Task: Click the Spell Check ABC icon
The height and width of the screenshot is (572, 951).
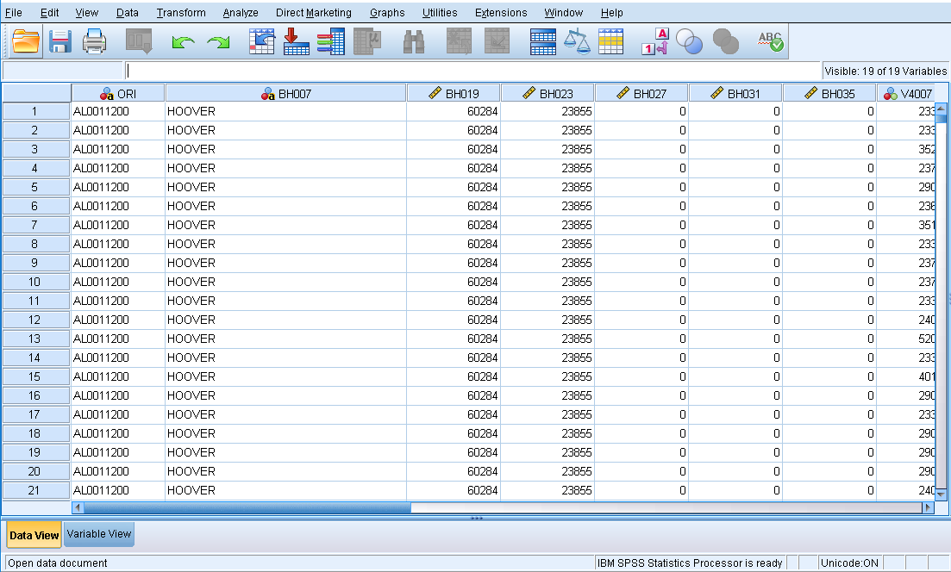Action: click(770, 41)
